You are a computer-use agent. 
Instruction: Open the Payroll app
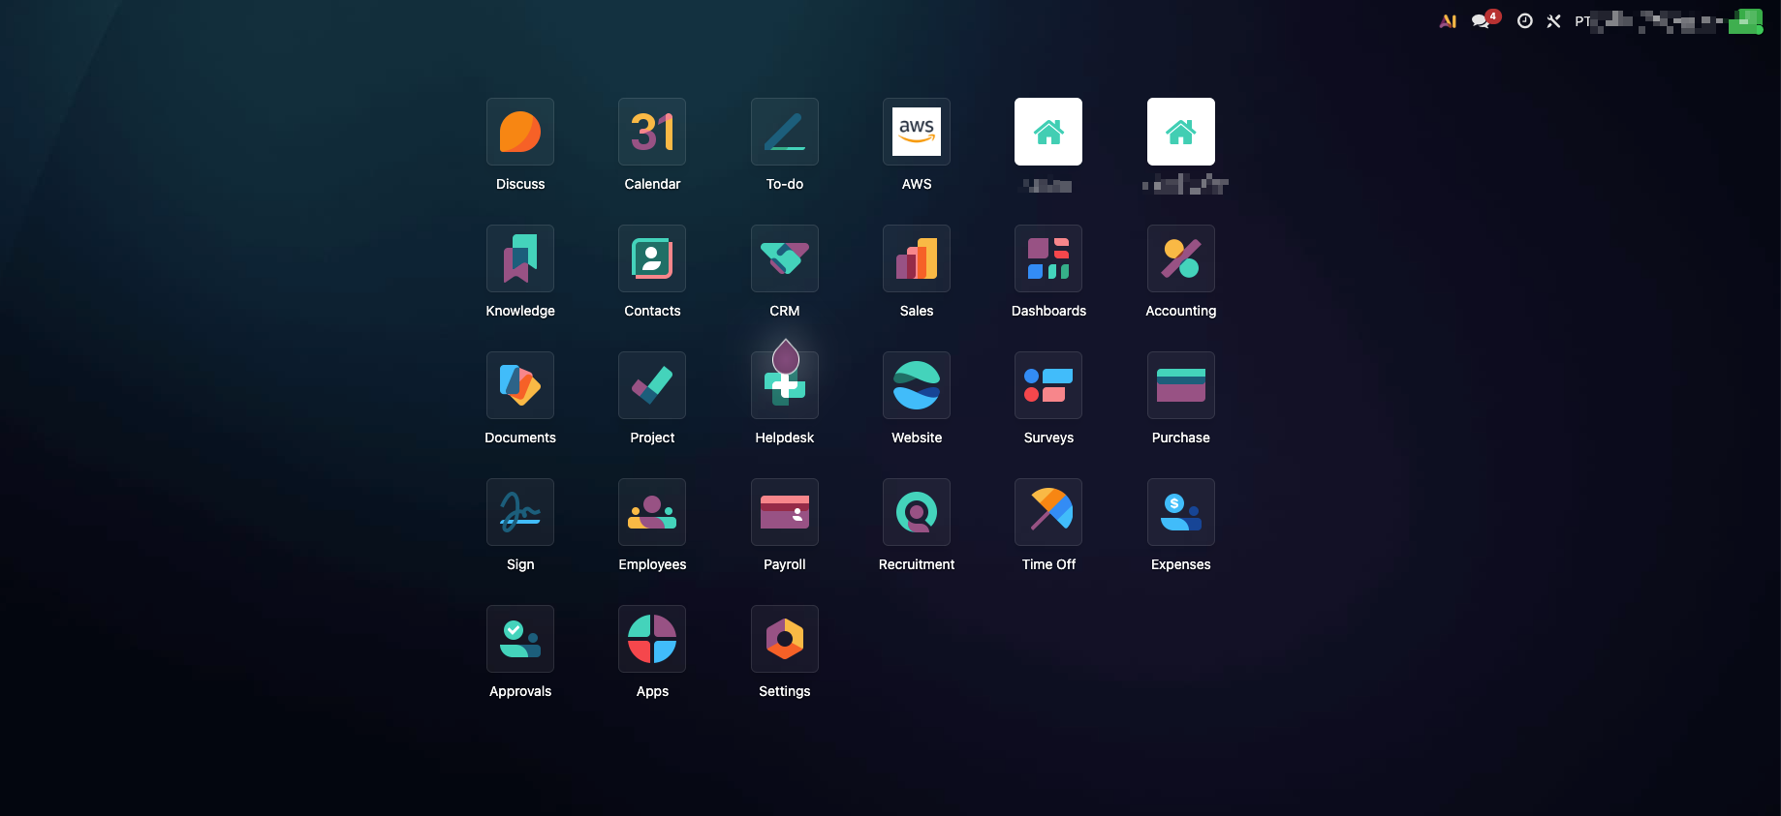tap(785, 512)
